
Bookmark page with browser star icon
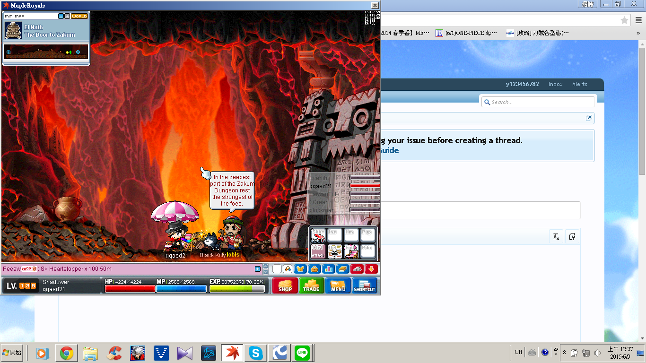tap(624, 20)
